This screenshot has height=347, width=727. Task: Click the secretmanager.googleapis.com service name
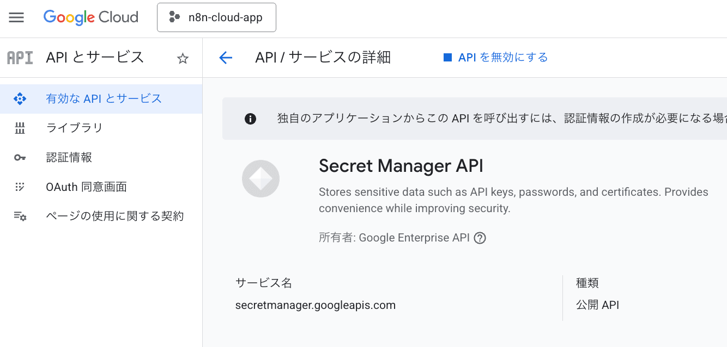click(315, 305)
